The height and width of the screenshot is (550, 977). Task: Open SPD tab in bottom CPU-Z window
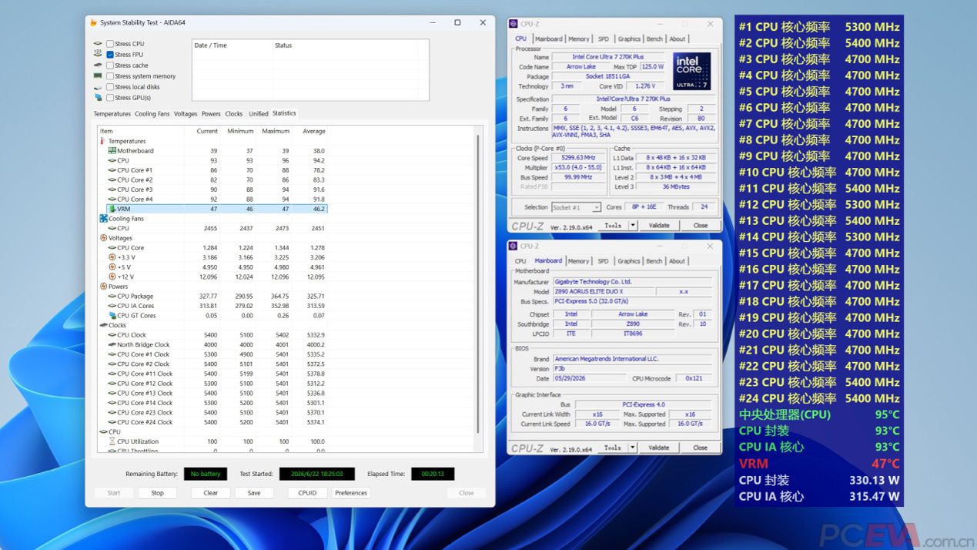click(x=603, y=261)
